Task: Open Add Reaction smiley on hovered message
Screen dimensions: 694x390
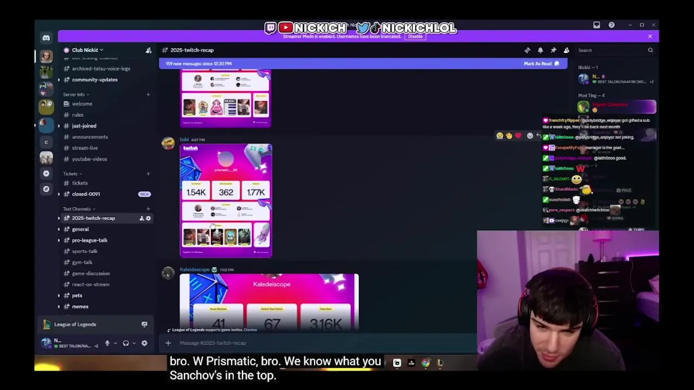Action: tap(530, 136)
